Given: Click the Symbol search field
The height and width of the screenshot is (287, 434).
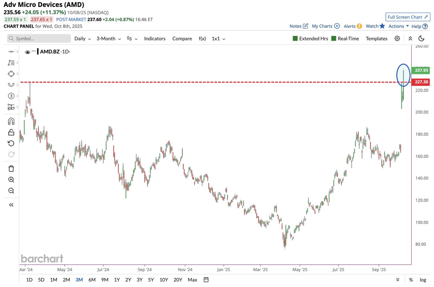Looking at the screenshot, I should 39,38.
